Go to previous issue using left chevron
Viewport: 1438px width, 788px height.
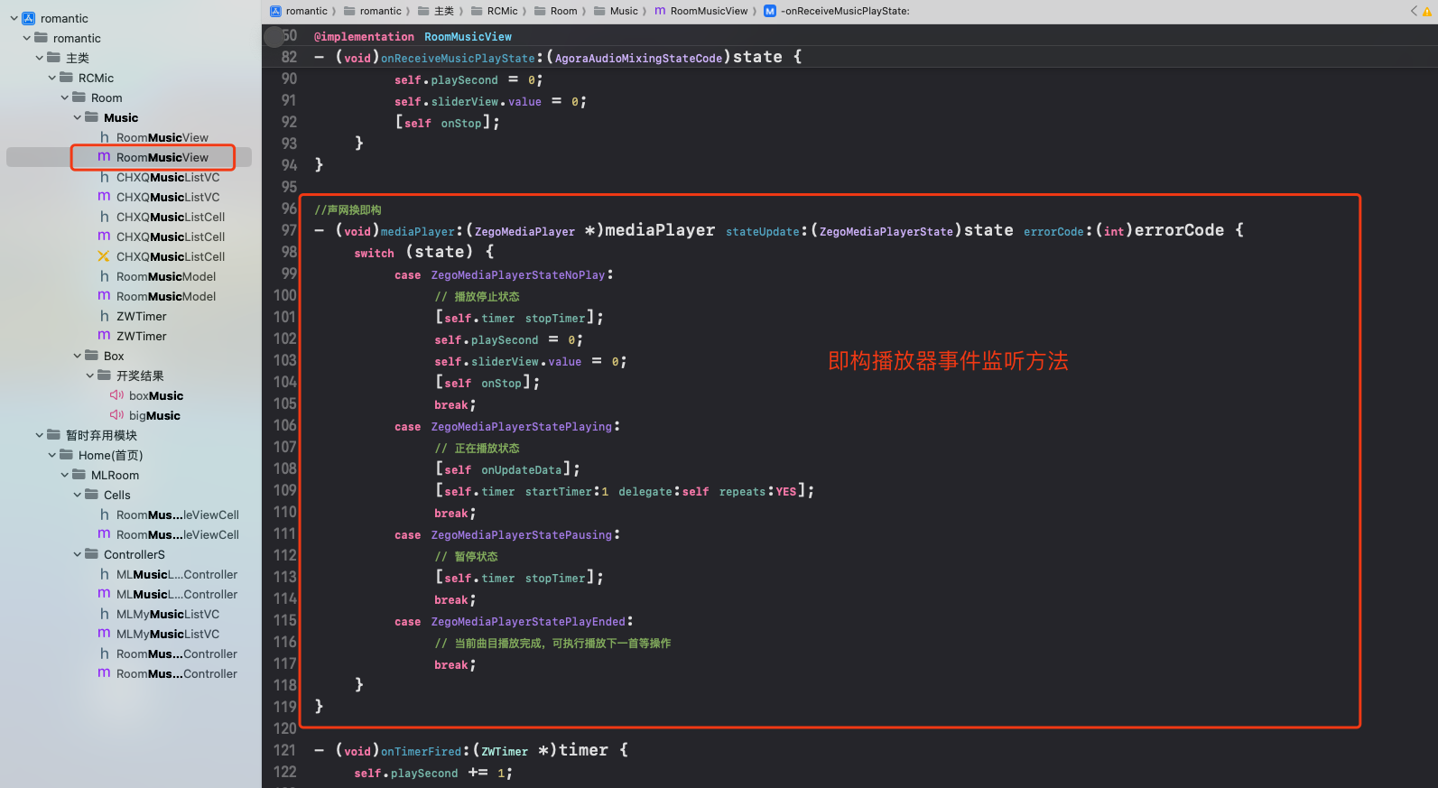click(x=1414, y=11)
